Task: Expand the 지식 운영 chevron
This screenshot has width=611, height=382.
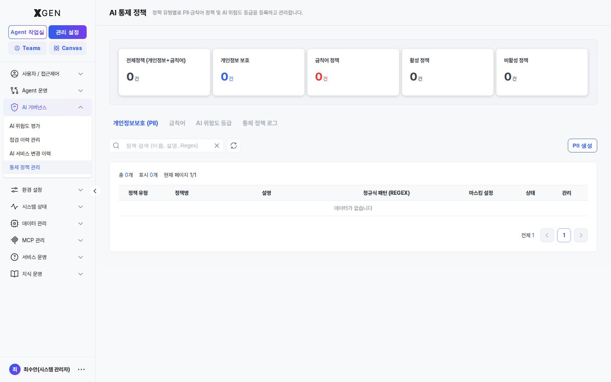Action: click(81, 274)
